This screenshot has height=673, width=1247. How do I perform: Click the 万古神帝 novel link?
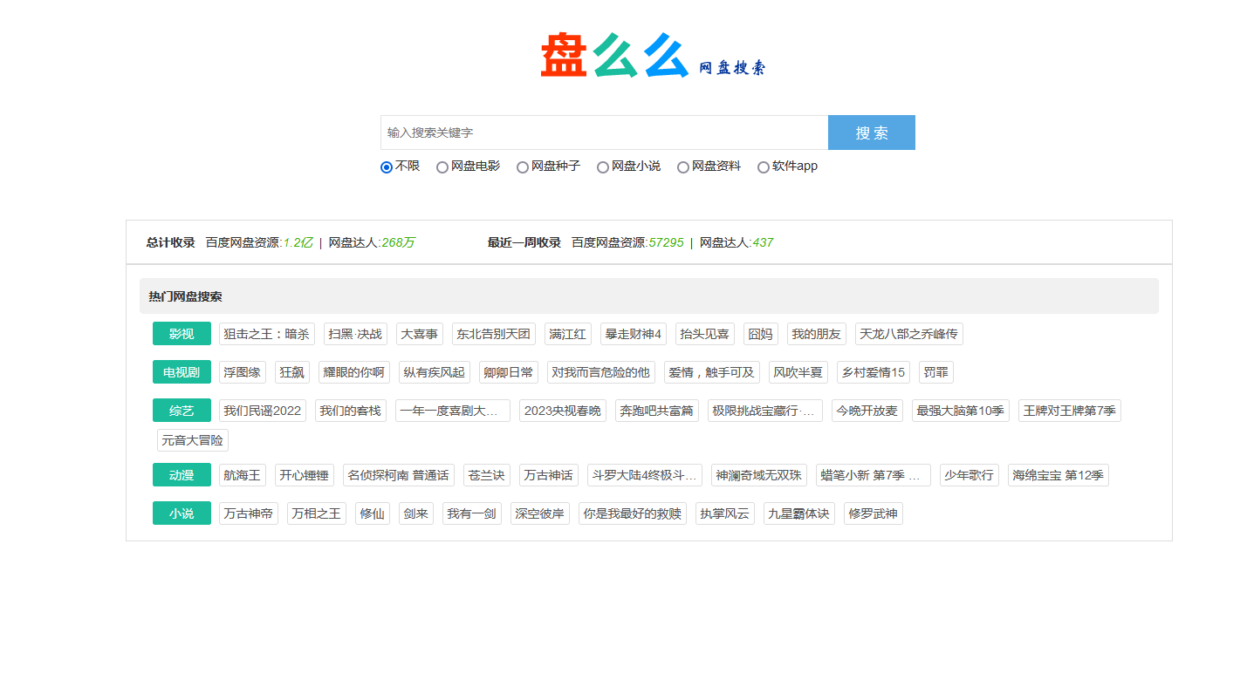click(x=248, y=513)
